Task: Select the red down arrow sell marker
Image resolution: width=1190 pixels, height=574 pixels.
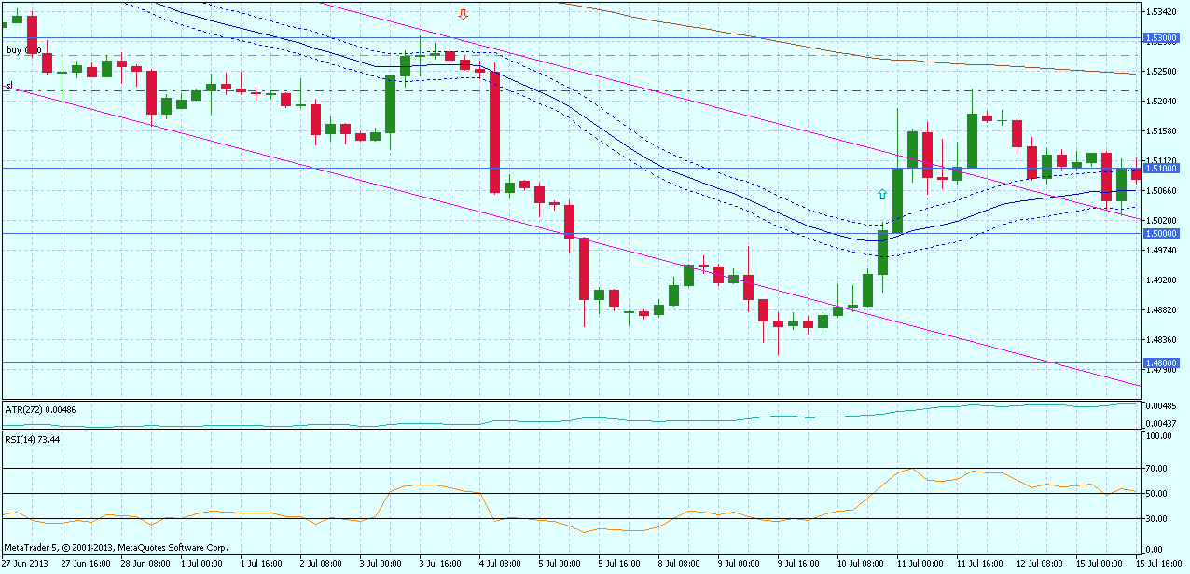Action: tap(464, 14)
